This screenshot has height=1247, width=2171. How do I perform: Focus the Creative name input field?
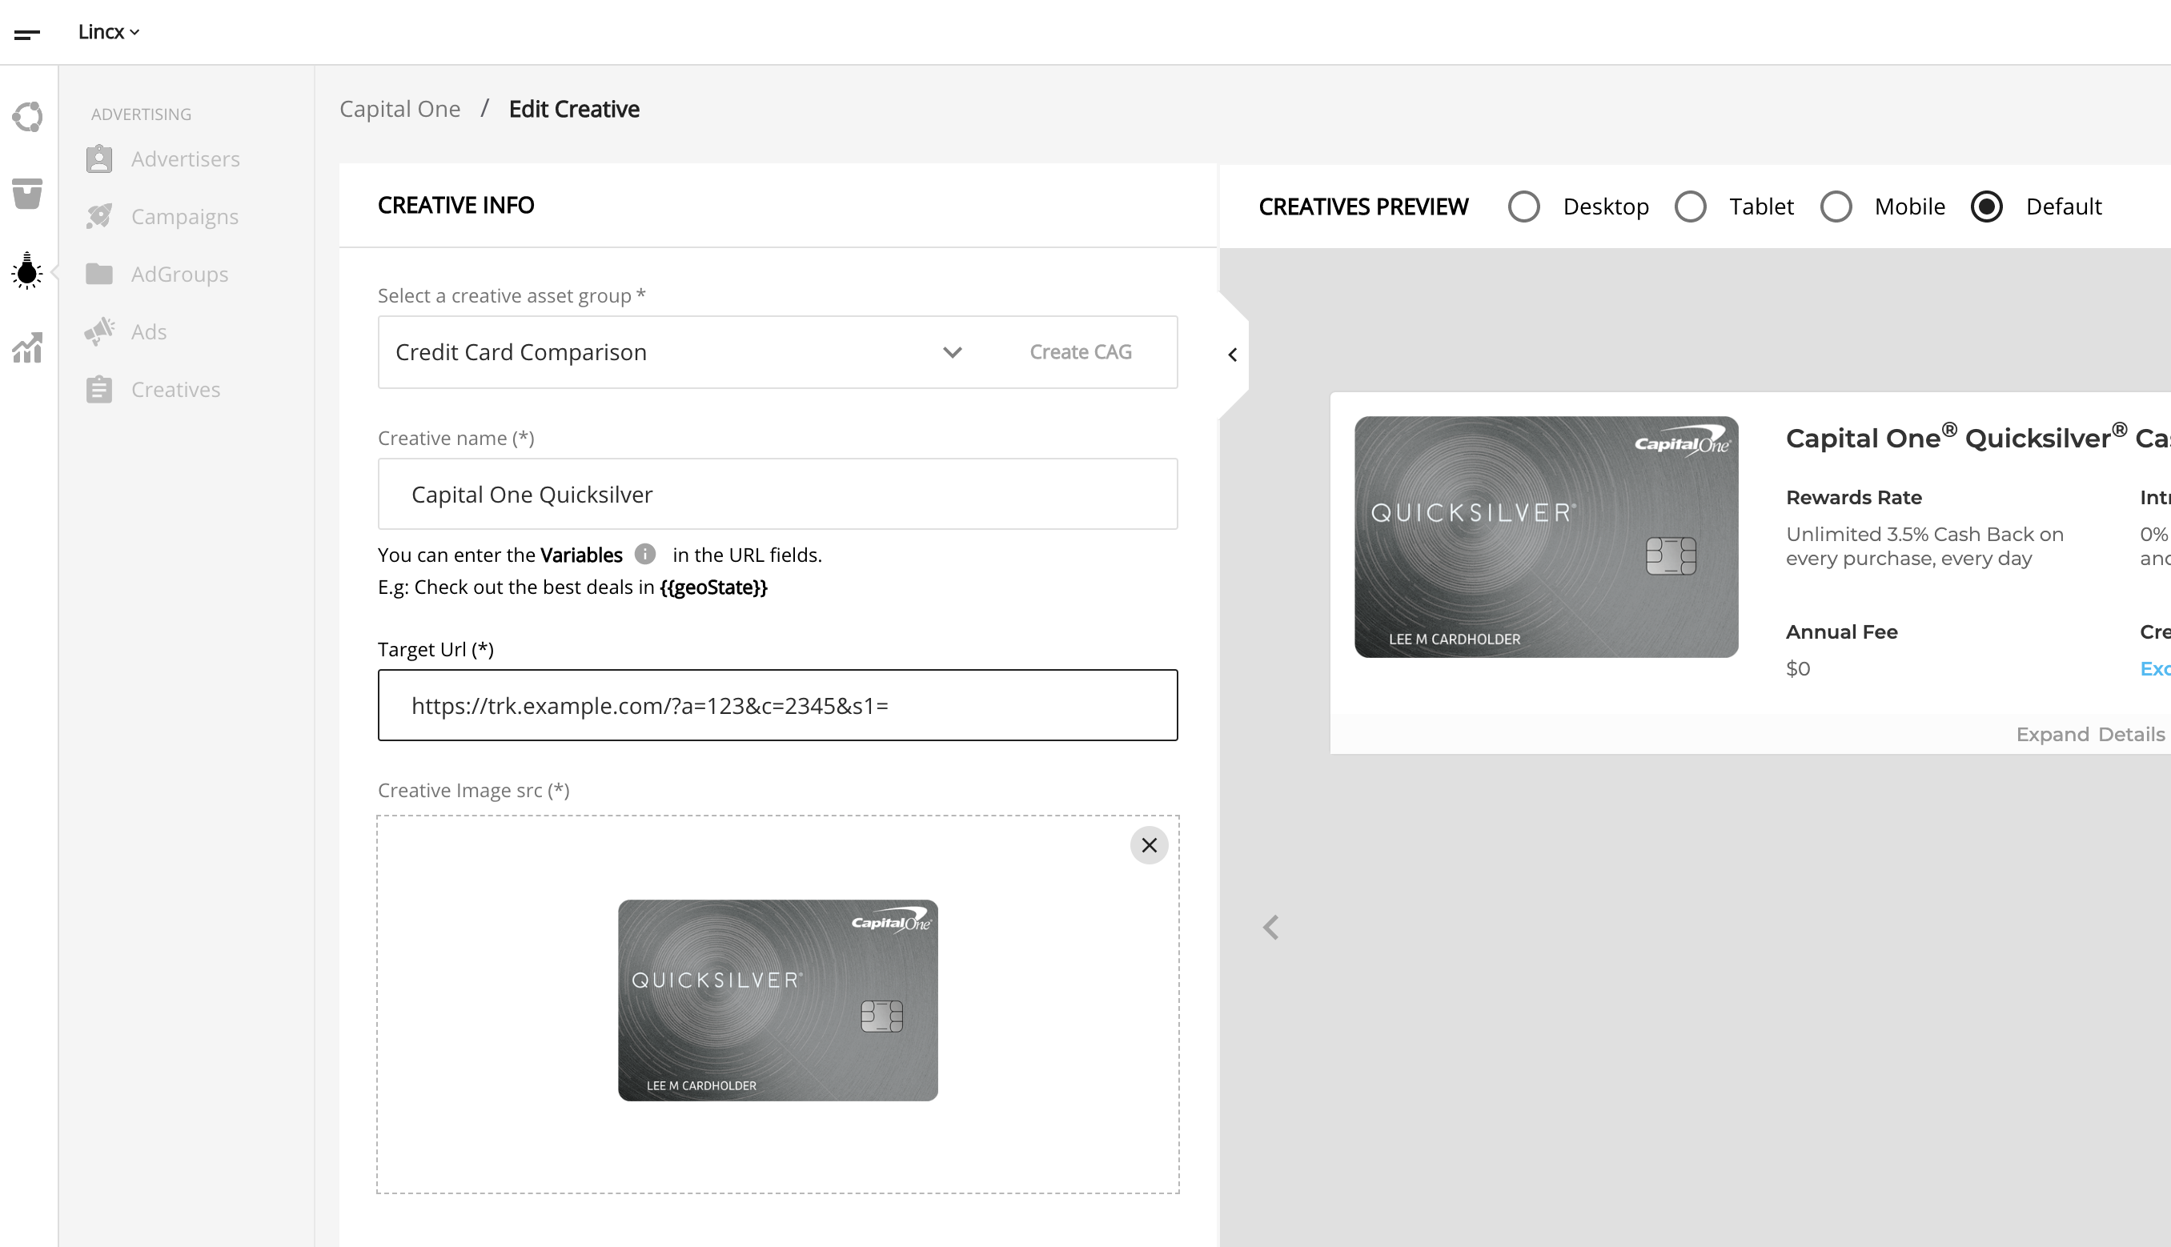pyautogui.click(x=777, y=494)
